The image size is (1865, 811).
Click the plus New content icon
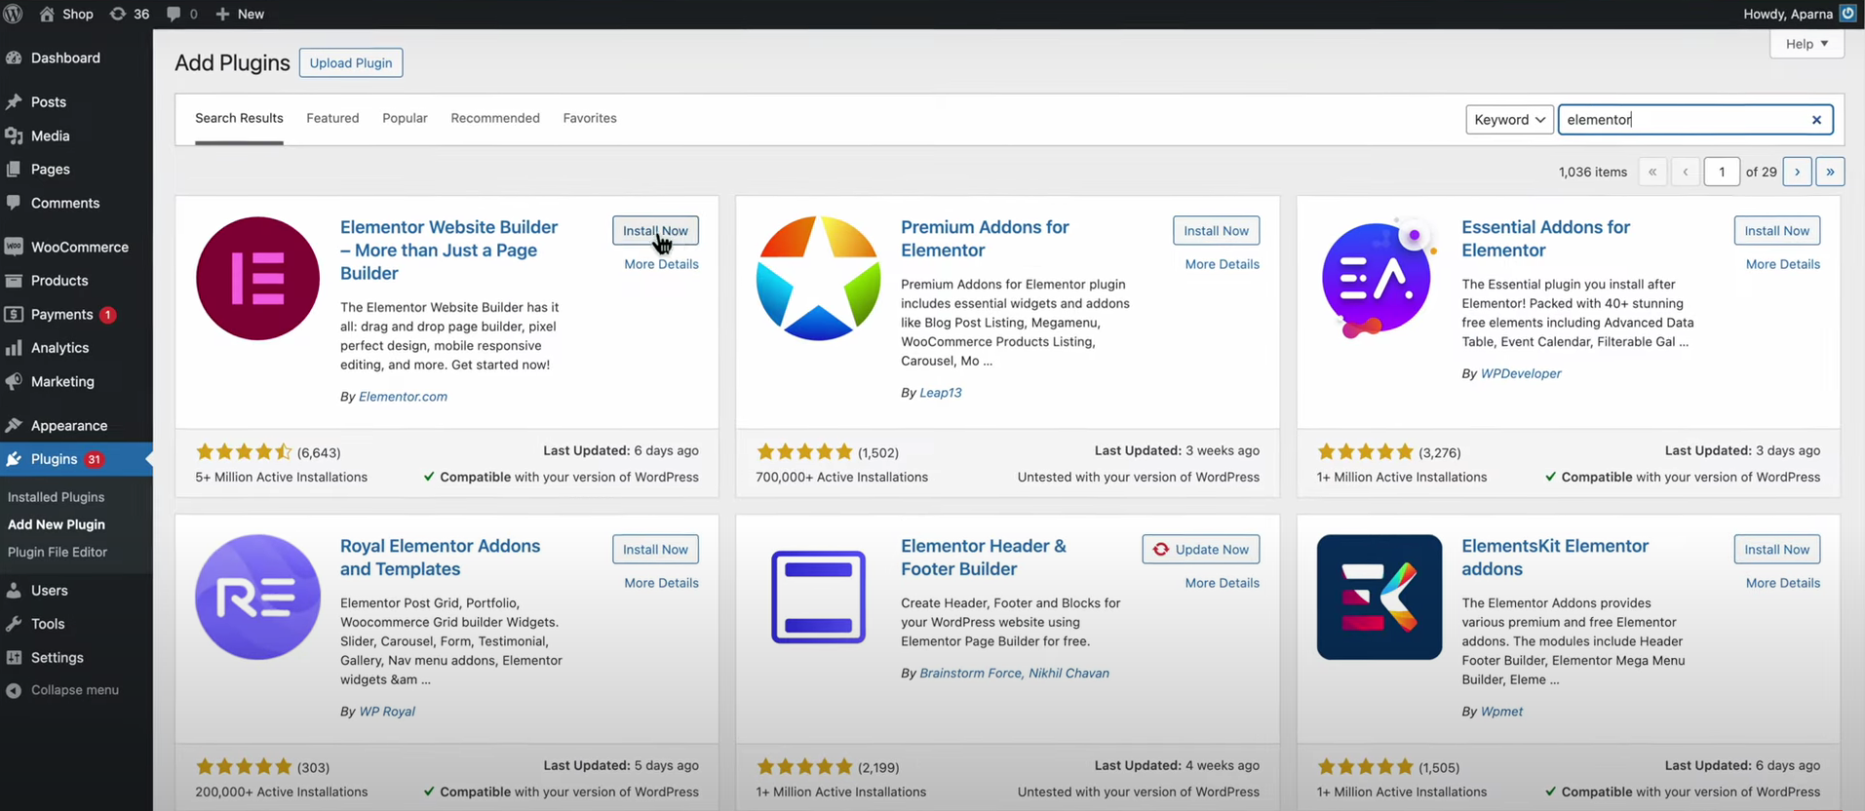click(222, 14)
